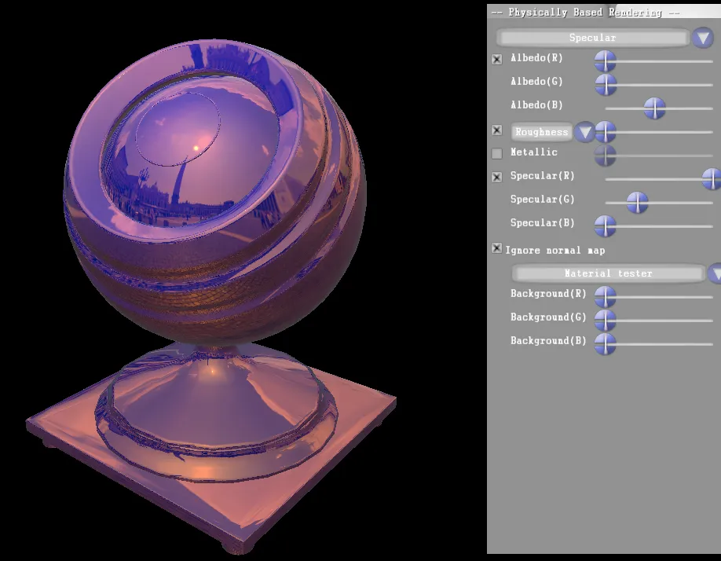Viewport: 721px width, 561px height.
Task: Click the Specular(G) slider handle
Action: coord(637,203)
